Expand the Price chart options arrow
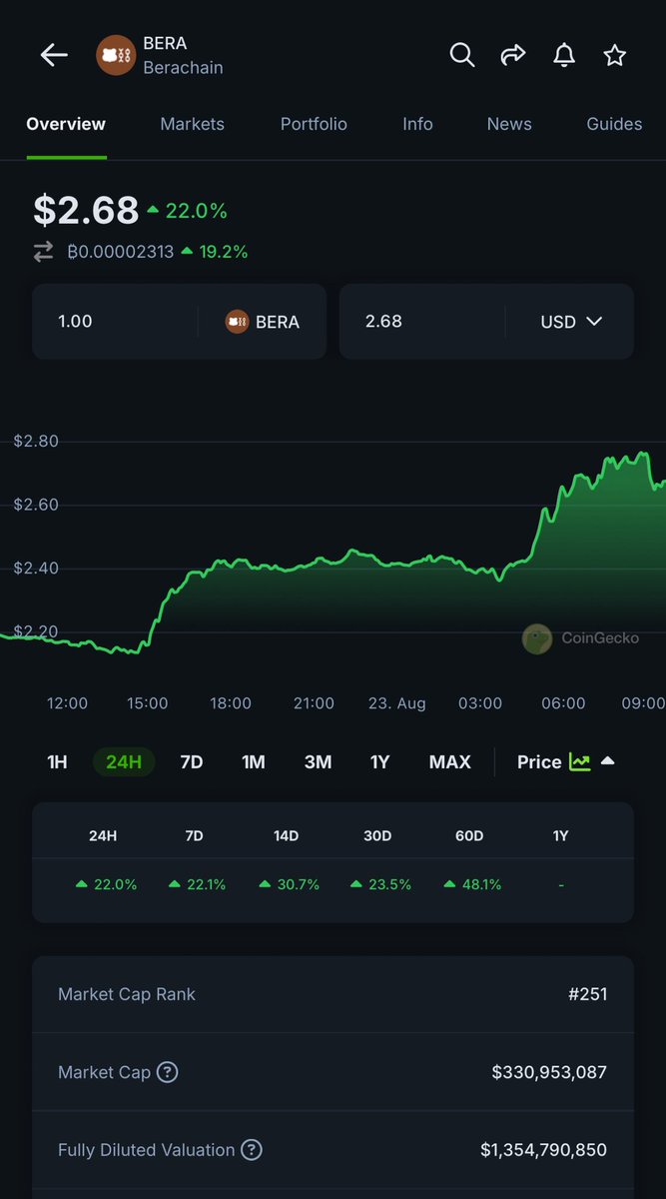The image size is (666, 1199). pos(607,761)
